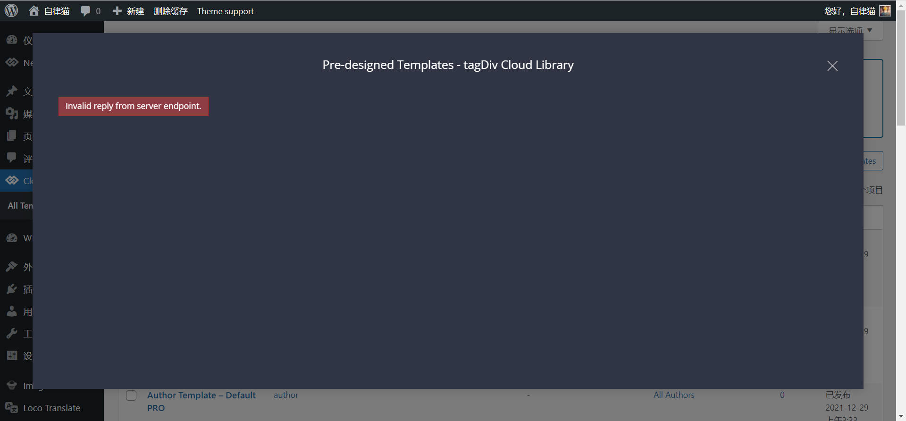Open the tools wrench icon in sidebar

tap(12, 333)
